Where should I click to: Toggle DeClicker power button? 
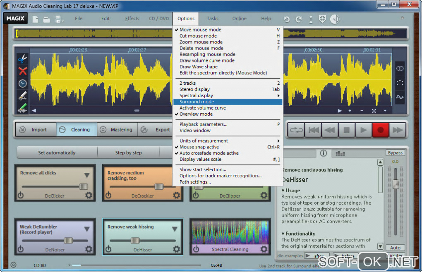(x=21, y=195)
